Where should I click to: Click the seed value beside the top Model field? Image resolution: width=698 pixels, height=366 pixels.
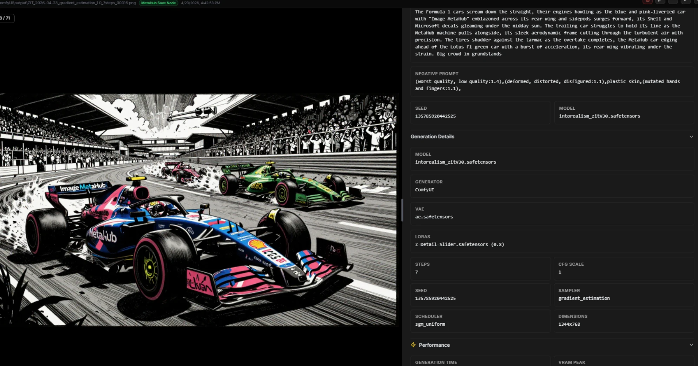coord(435,116)
